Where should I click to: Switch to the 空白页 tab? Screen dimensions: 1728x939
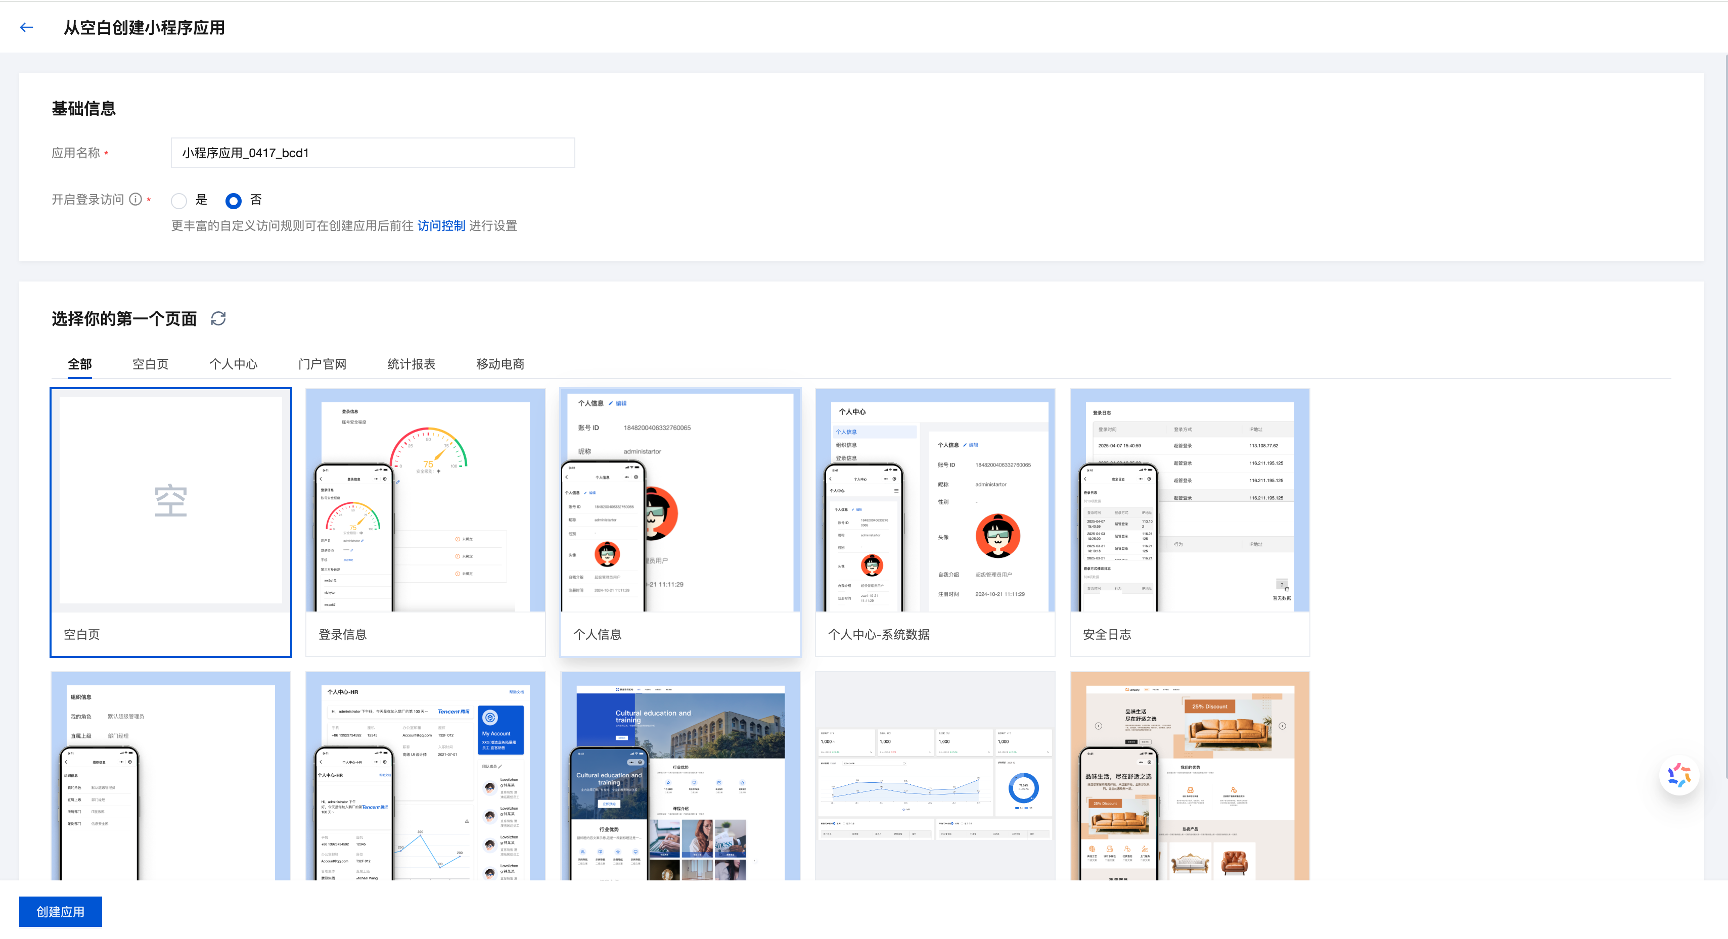coord(150,364)
